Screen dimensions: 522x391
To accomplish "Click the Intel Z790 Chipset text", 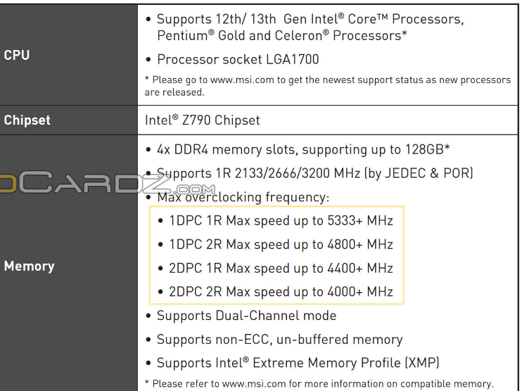I will [x=203, y=120].
